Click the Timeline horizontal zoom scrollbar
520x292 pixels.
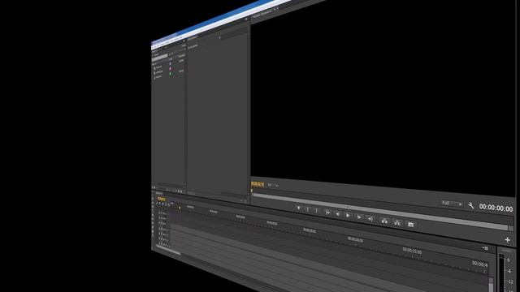tap(168, 251)
